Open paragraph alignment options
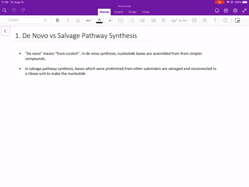 tap(163, 20)
